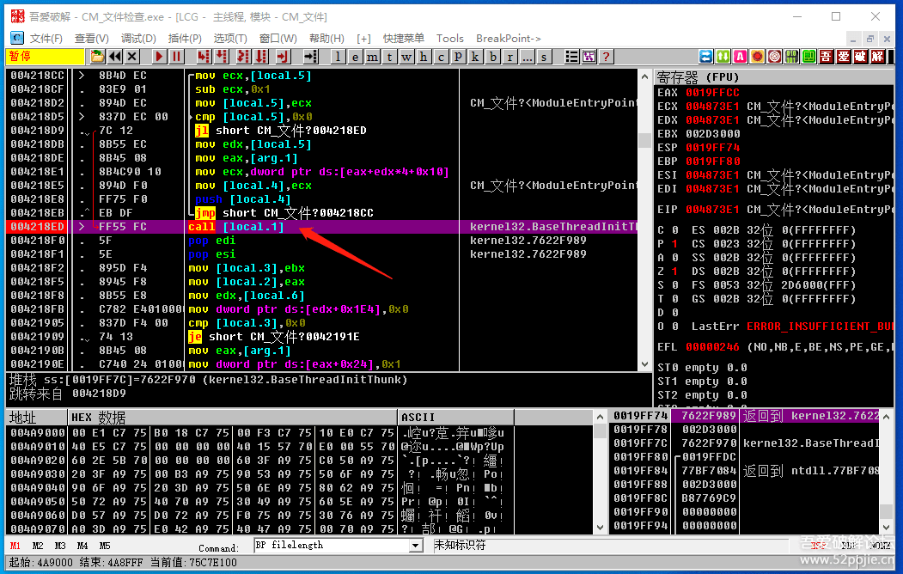The height and width of the screenshot is (574, 903).
Task: Open debugging options list icon
Action: [x=571, y=57]
